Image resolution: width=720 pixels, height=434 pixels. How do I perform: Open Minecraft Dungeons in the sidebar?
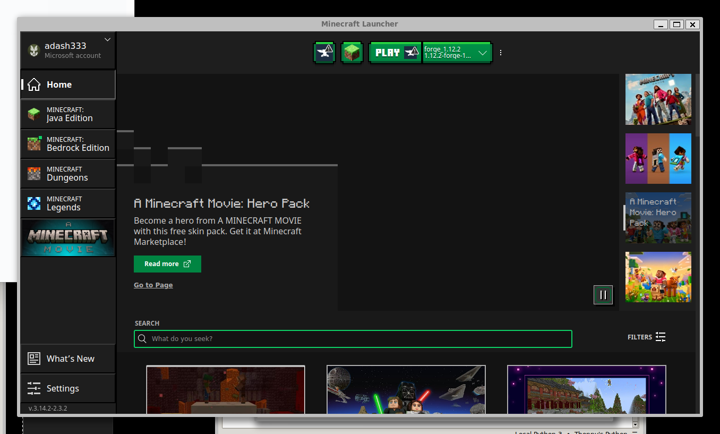click(x=68, y=174)
